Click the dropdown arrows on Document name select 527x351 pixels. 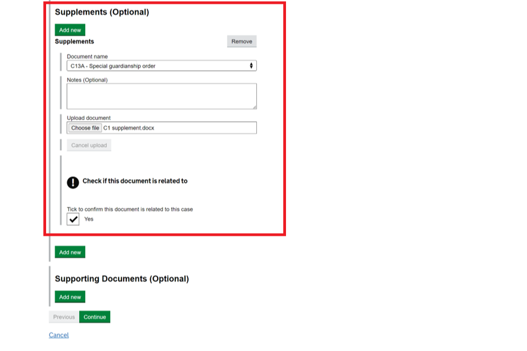[x=251, y=66]
